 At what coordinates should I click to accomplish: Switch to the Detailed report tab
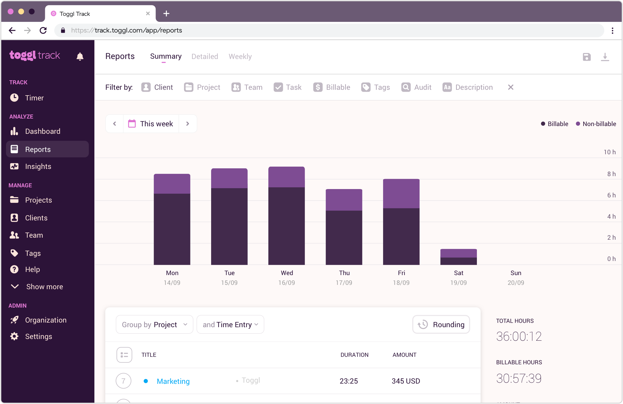(x=205, y=56)
